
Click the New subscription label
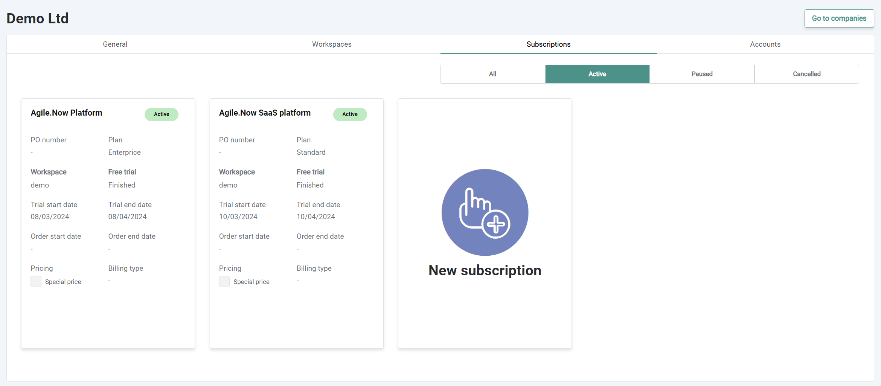click(x=485, y=270)
